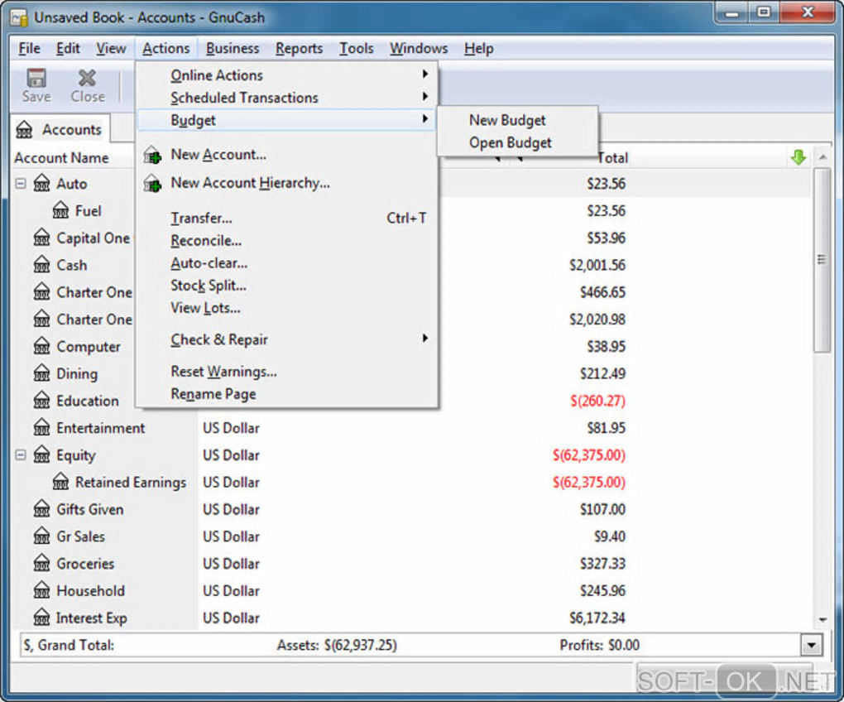Select the Groceries account name

85,564
